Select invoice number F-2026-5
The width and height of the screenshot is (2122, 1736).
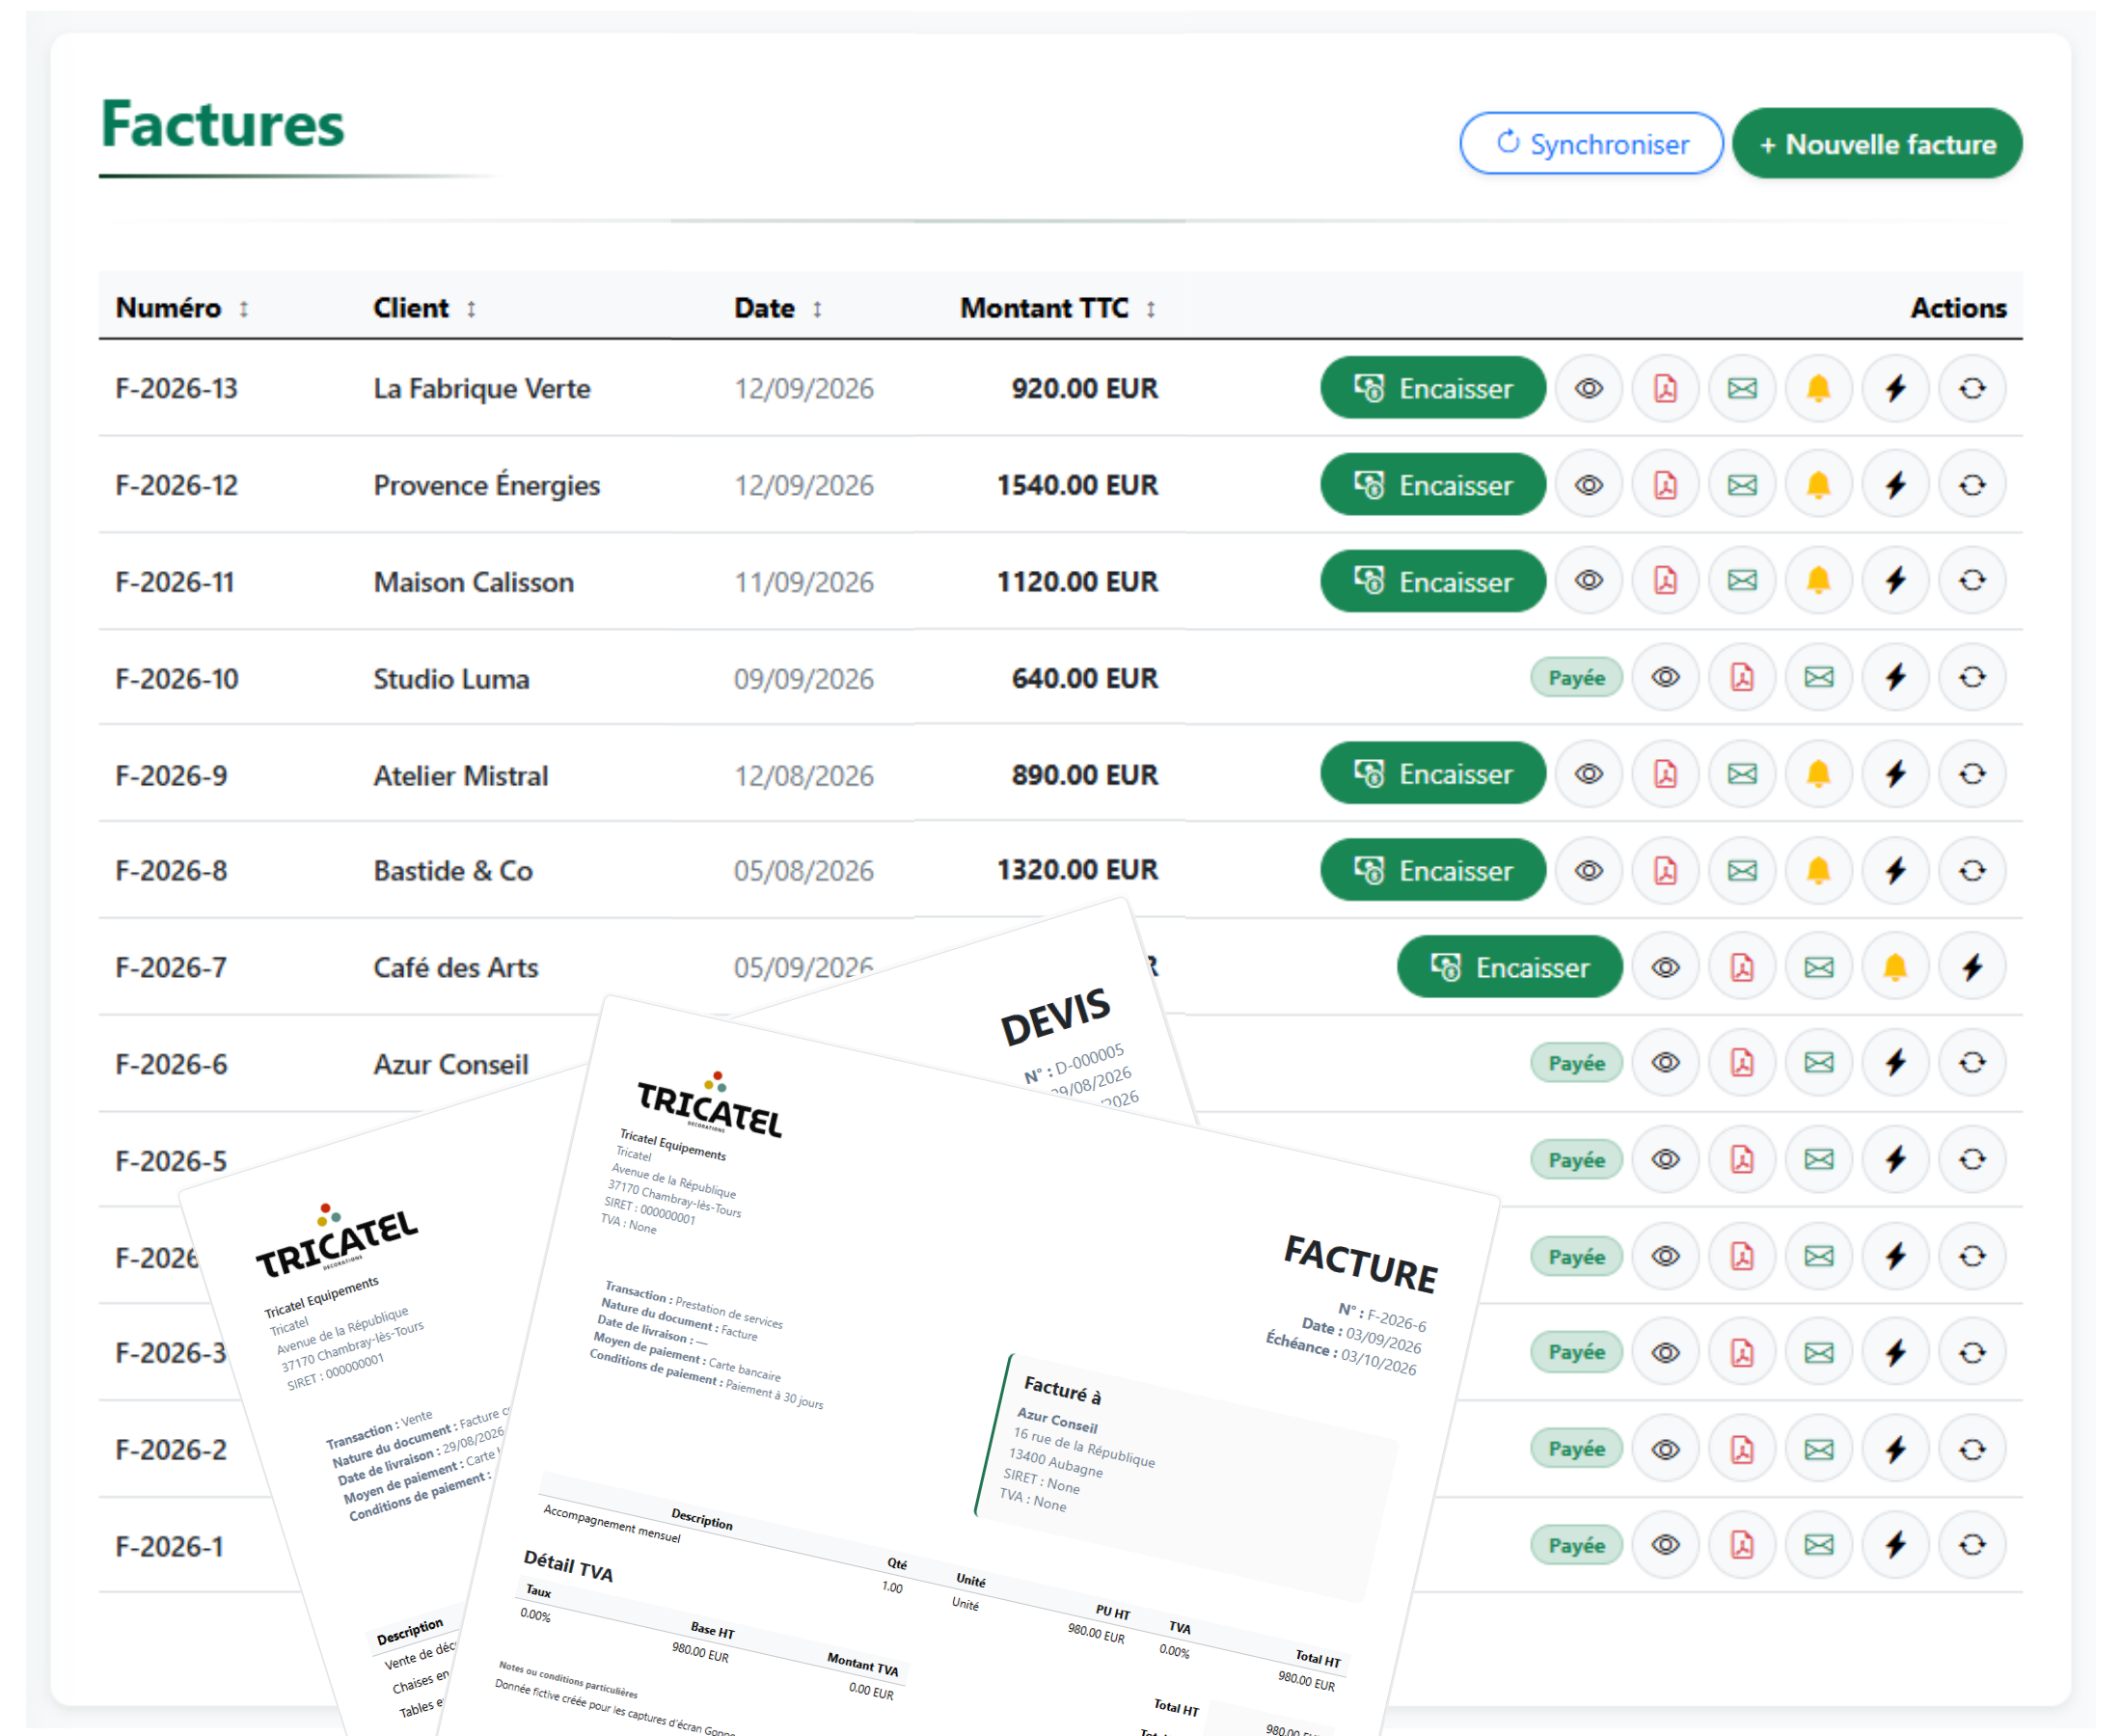click(x=171, y=1161)
